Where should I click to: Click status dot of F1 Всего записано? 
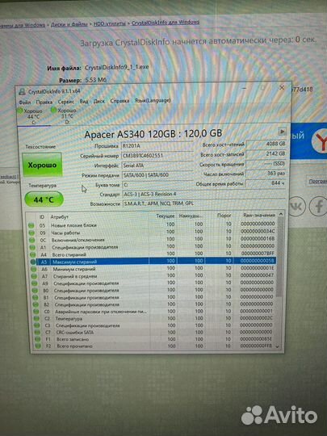(x=37, y=339)
